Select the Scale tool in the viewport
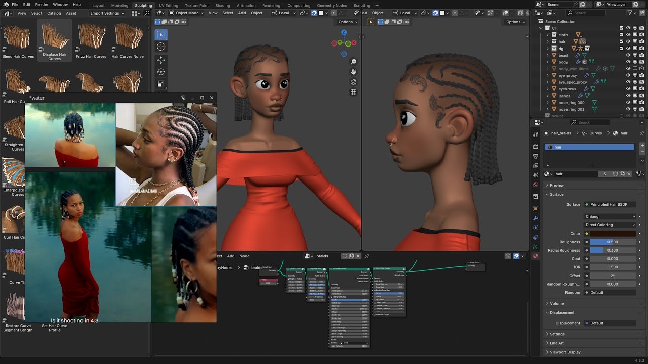This screenshot has height=364, width=648. tap(161, 84)
